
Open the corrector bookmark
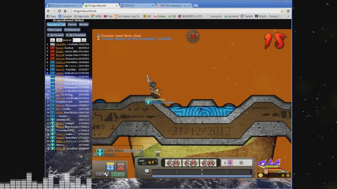[x=214, y=16]
